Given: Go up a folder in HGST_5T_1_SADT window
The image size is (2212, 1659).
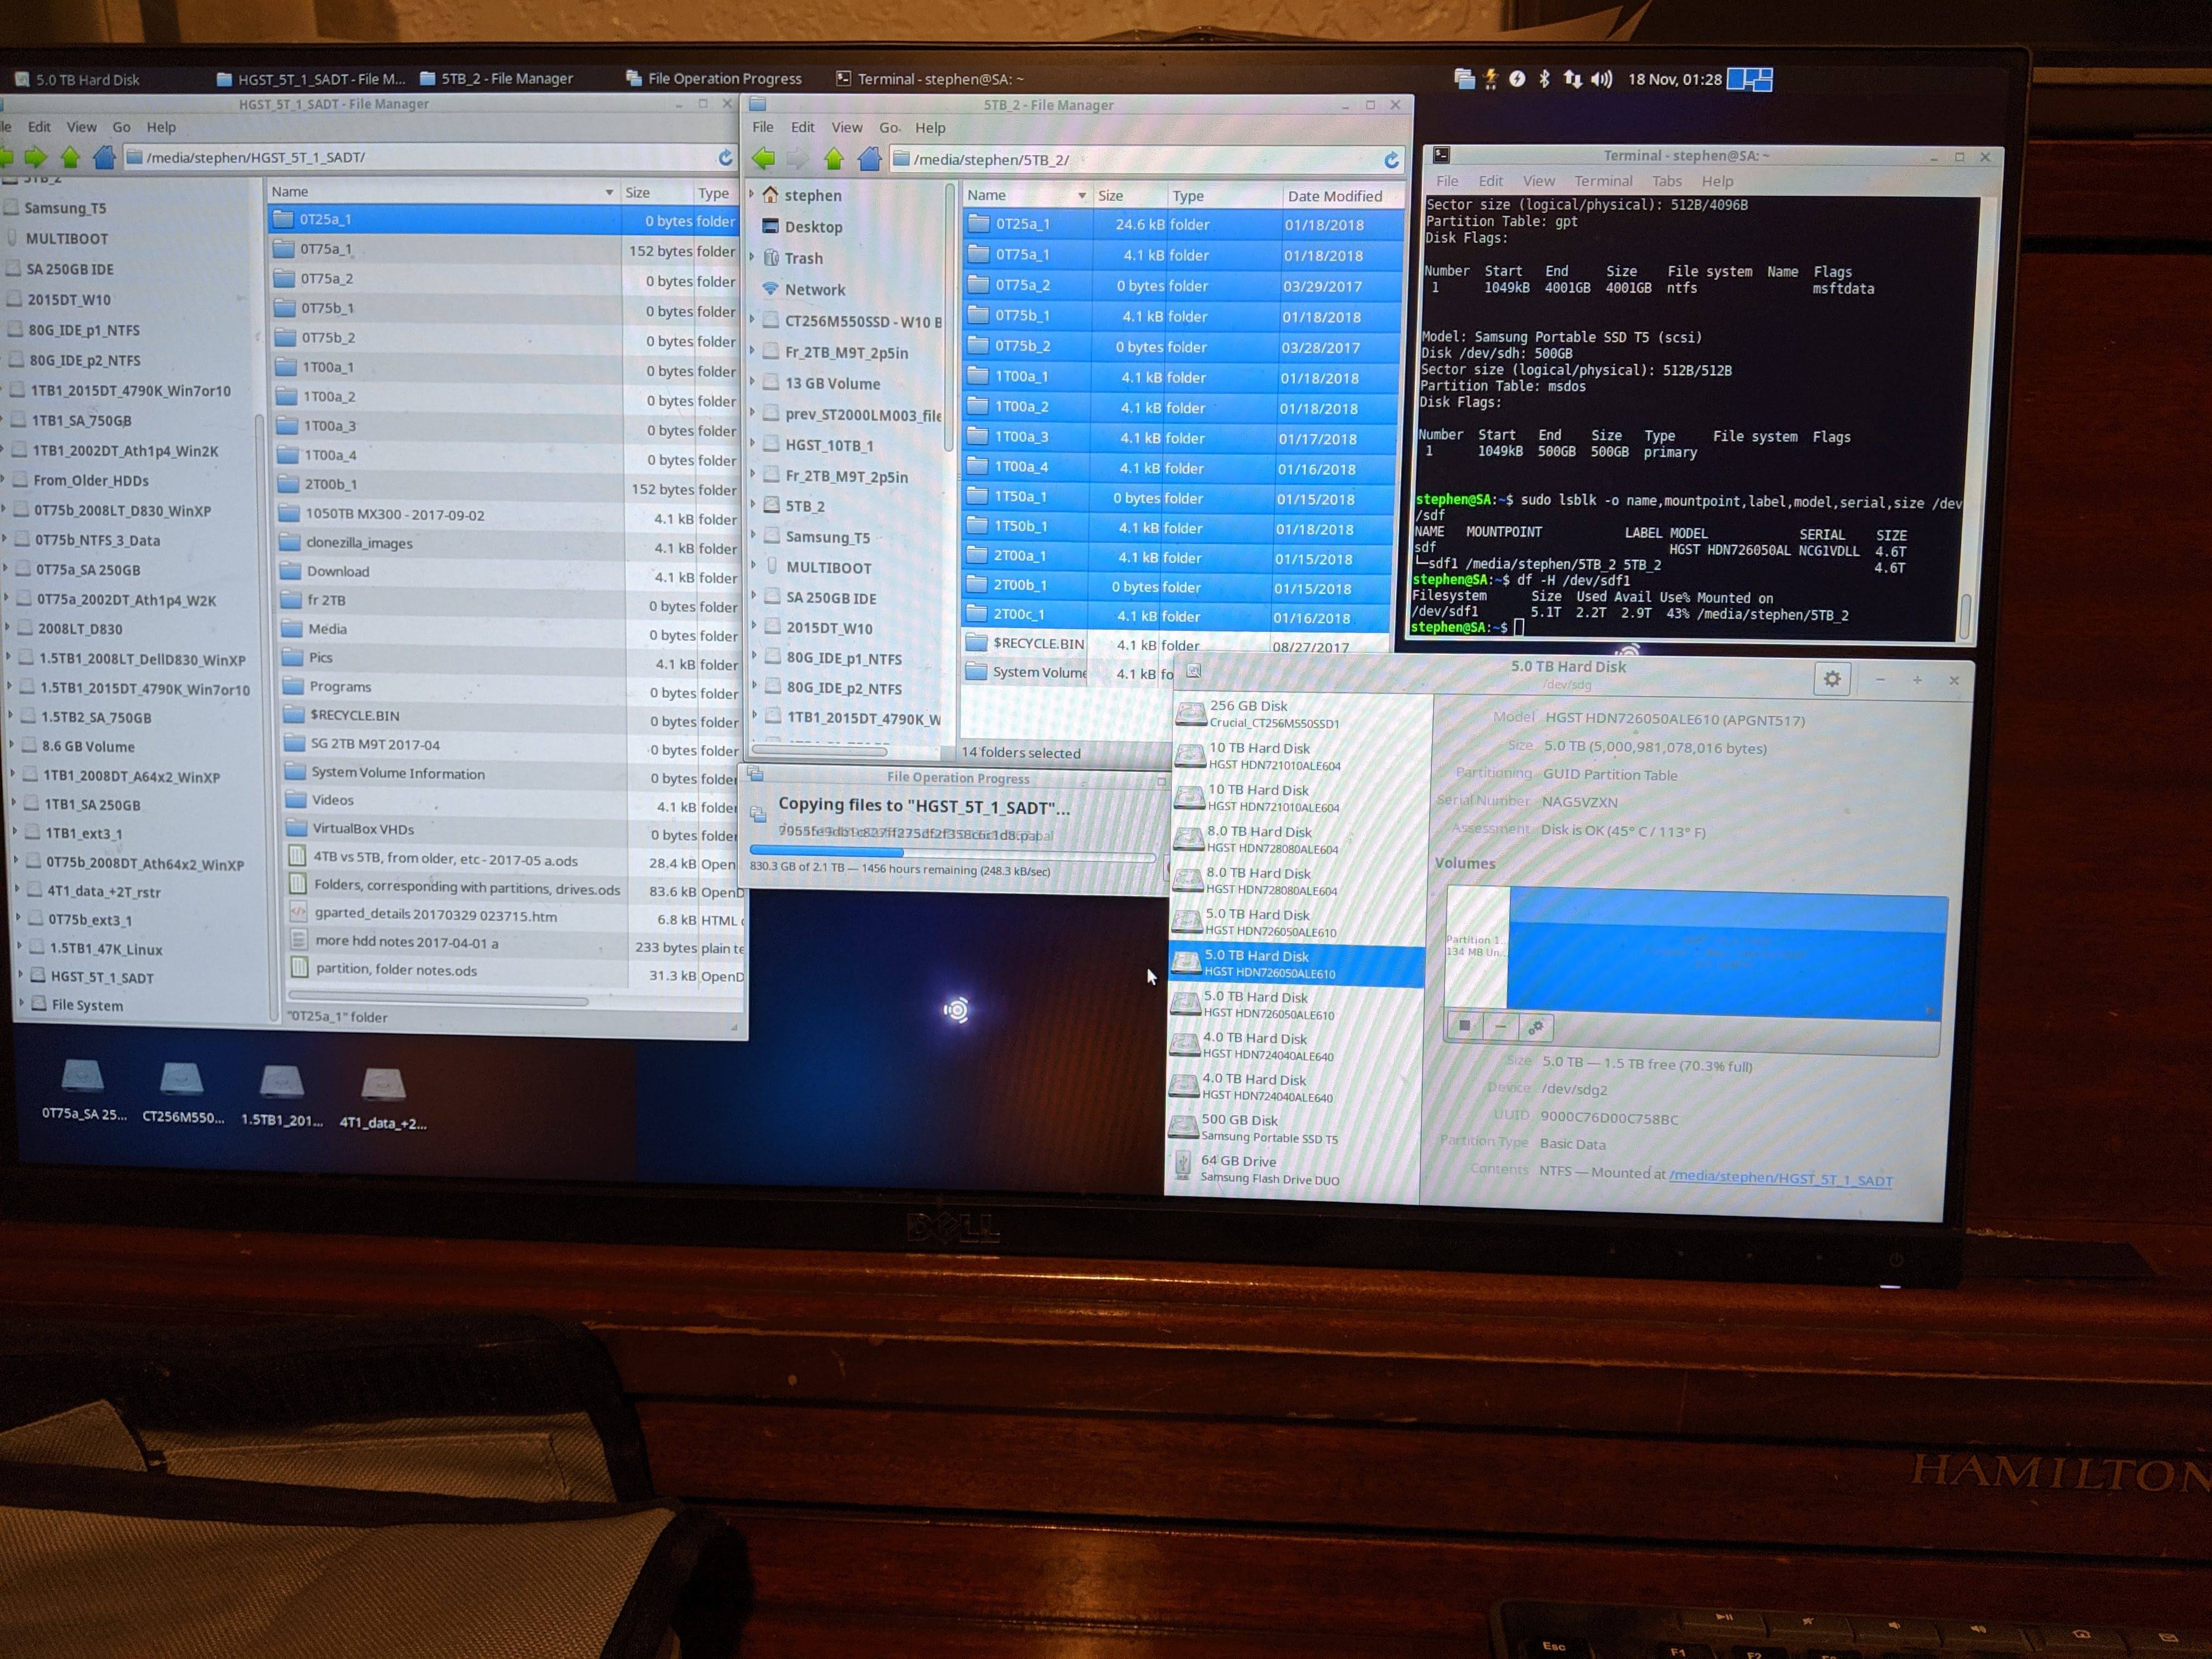Looking at the screenshot, I should click(x=70, y=157).
